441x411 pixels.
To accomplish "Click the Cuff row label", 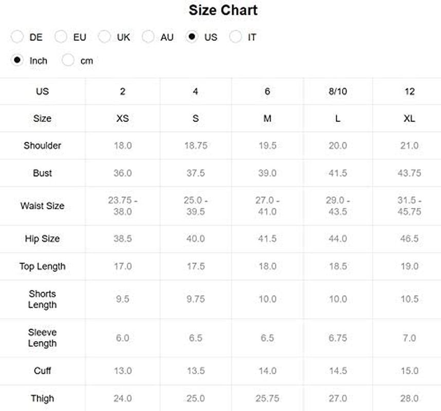I will pyautogui.click(x=43, y=371).
